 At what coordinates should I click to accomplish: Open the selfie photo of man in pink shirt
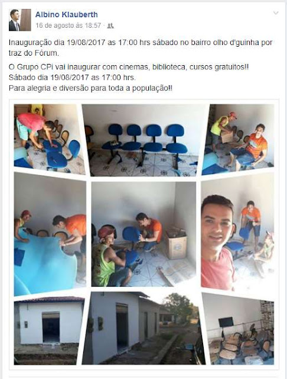point(237,232)
